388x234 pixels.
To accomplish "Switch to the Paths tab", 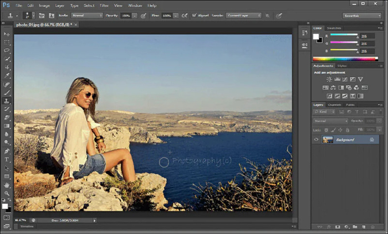I will coord(350,105).
